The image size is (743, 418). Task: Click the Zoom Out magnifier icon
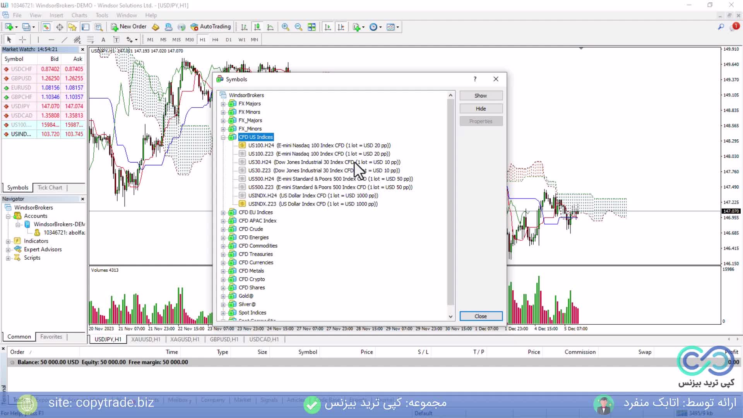298,27
